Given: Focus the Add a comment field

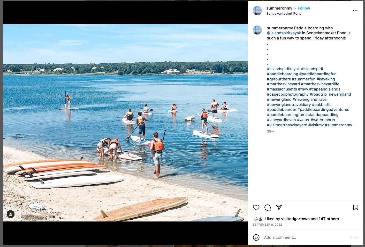Looking at the screenshot, I should coord(305,237).
